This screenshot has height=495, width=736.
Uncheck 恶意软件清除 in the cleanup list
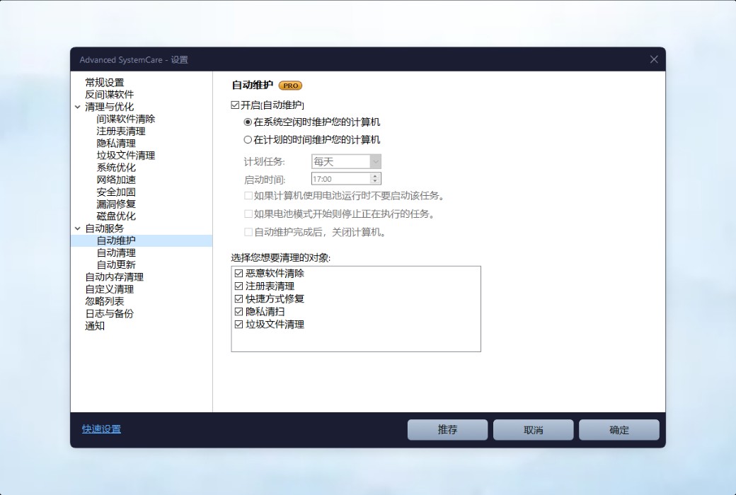click(x=238, y=274)
